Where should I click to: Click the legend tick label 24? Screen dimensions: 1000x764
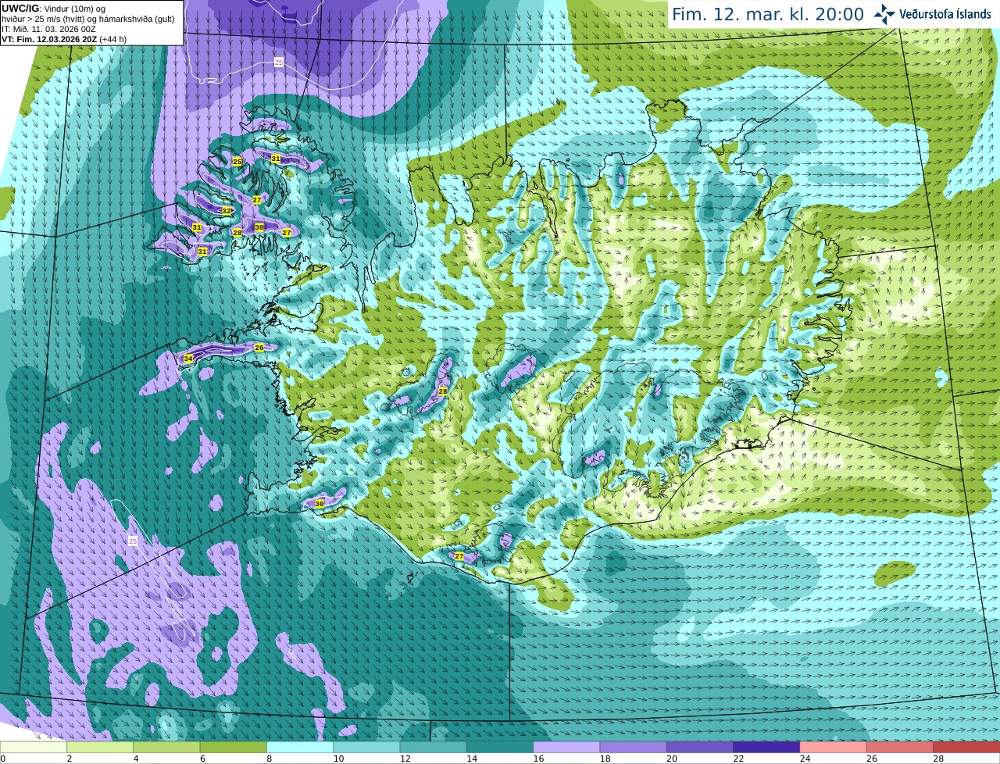pos(805,759)
